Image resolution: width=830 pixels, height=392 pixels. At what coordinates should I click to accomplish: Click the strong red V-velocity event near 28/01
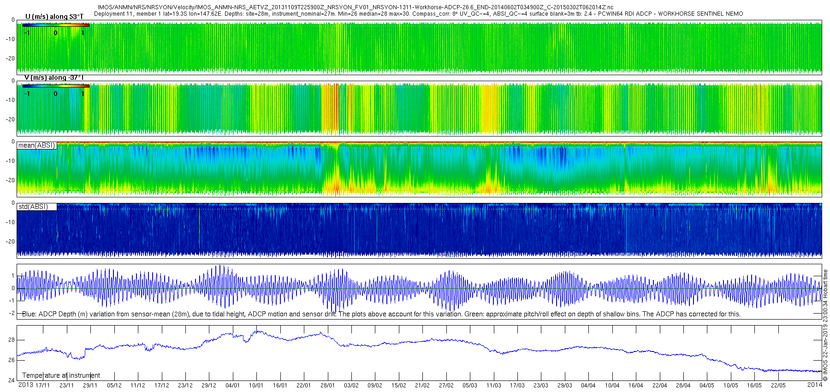pos(330,109)
